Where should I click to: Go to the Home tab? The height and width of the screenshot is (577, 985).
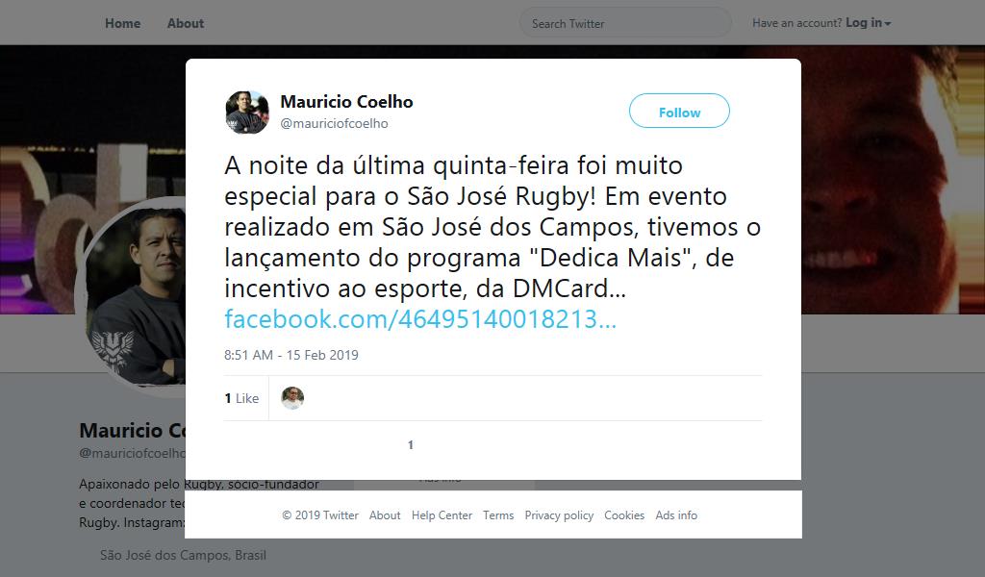[x=122, y=23]
